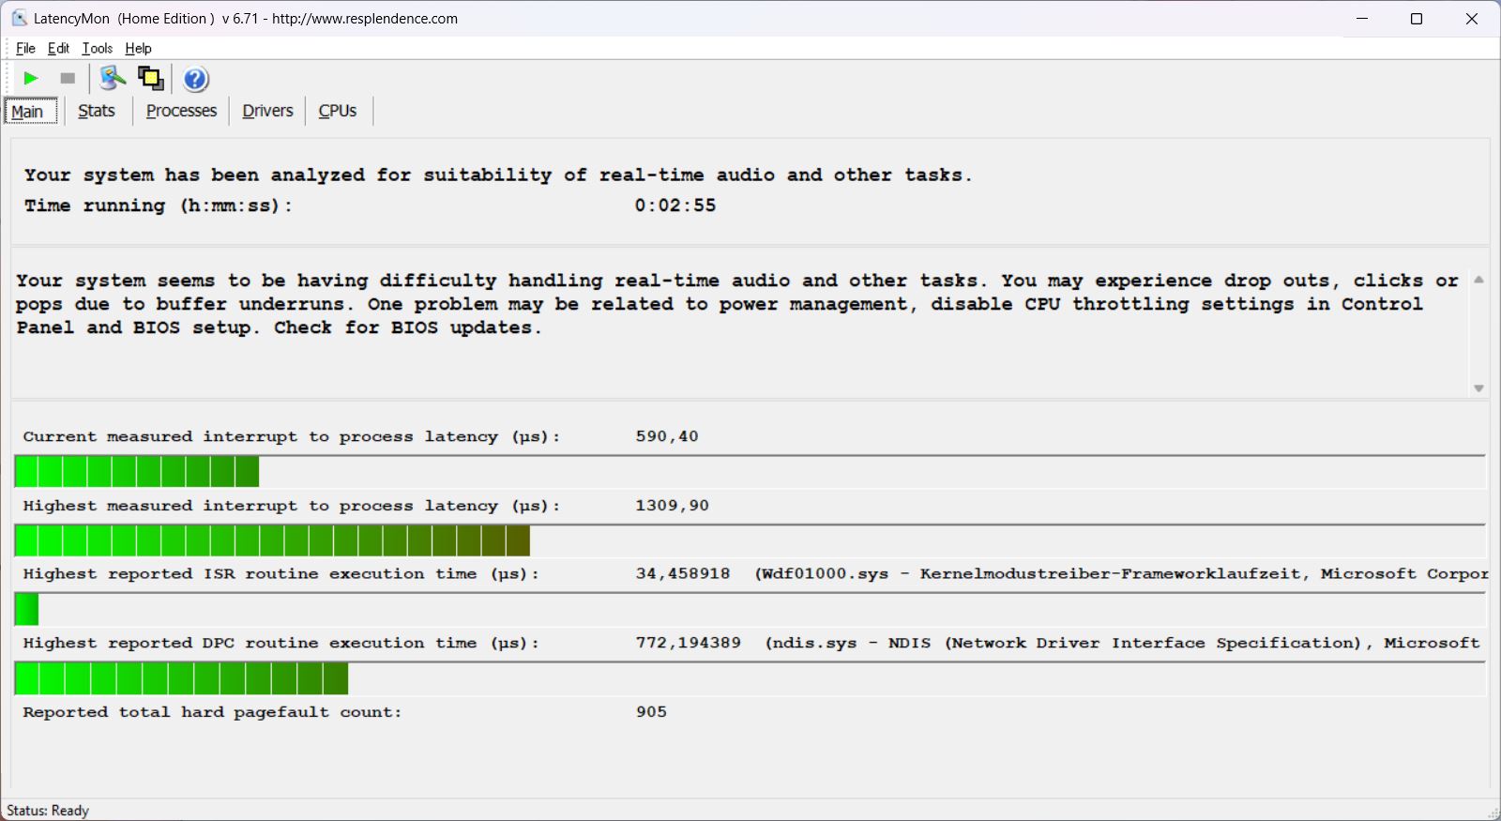Viewport: 1501px width, 821px height.
Task: Click 'Current measured interrupt to process latency' label
Action: pos(292,436)
